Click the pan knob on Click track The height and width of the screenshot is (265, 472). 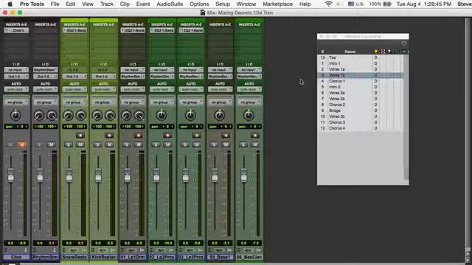click(15, 115)
